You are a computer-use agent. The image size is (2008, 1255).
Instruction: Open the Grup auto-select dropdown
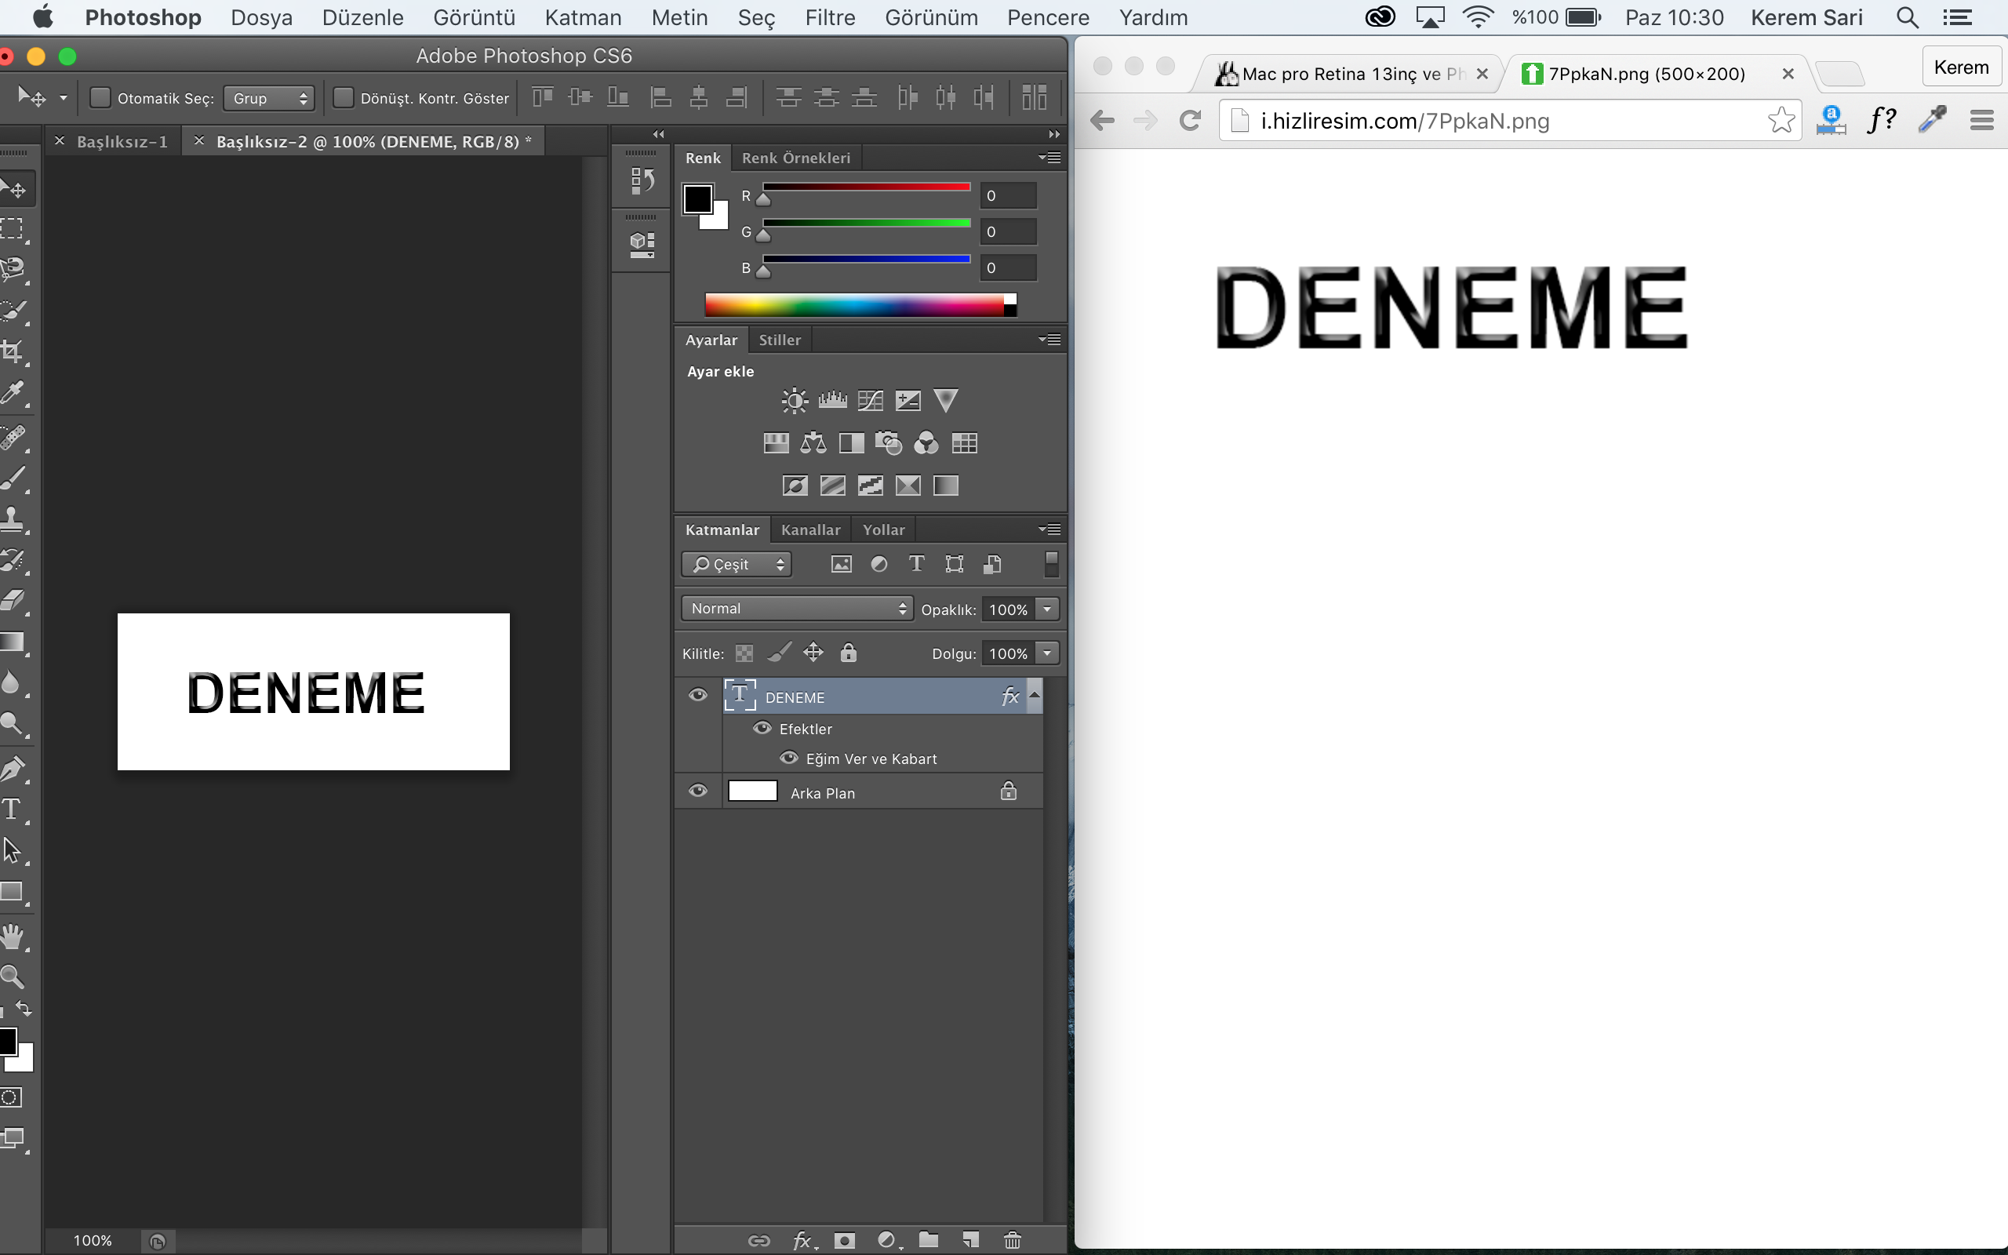(269, 98)
